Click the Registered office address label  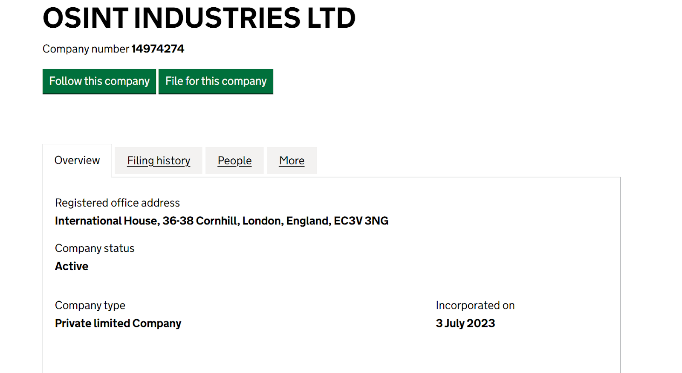click(x=117, y=203)
